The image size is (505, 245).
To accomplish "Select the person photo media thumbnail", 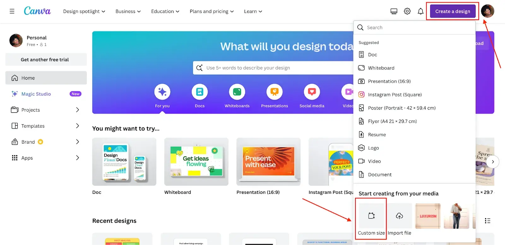I will coord(456,216).
